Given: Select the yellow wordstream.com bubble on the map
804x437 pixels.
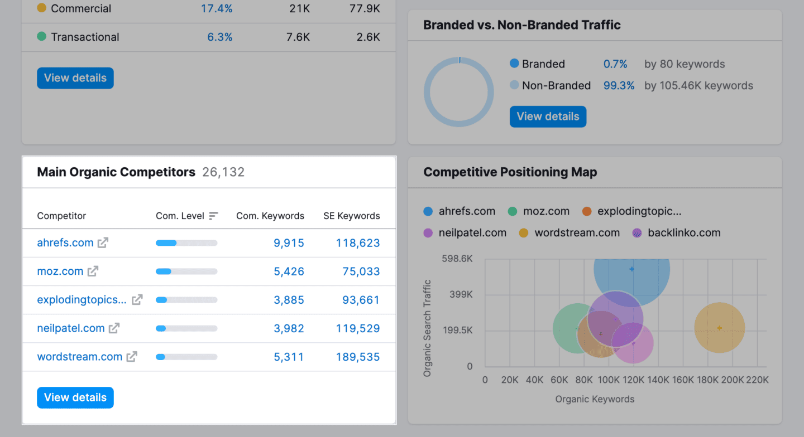Looking at the screenshot, I should click(x=719, y=328).
